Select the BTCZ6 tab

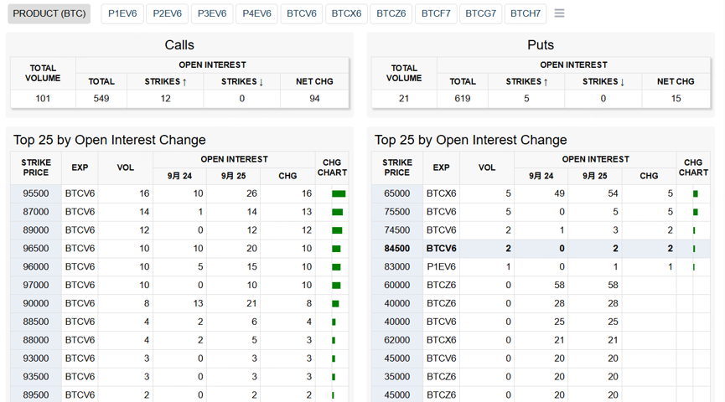[x=391, y=13]
